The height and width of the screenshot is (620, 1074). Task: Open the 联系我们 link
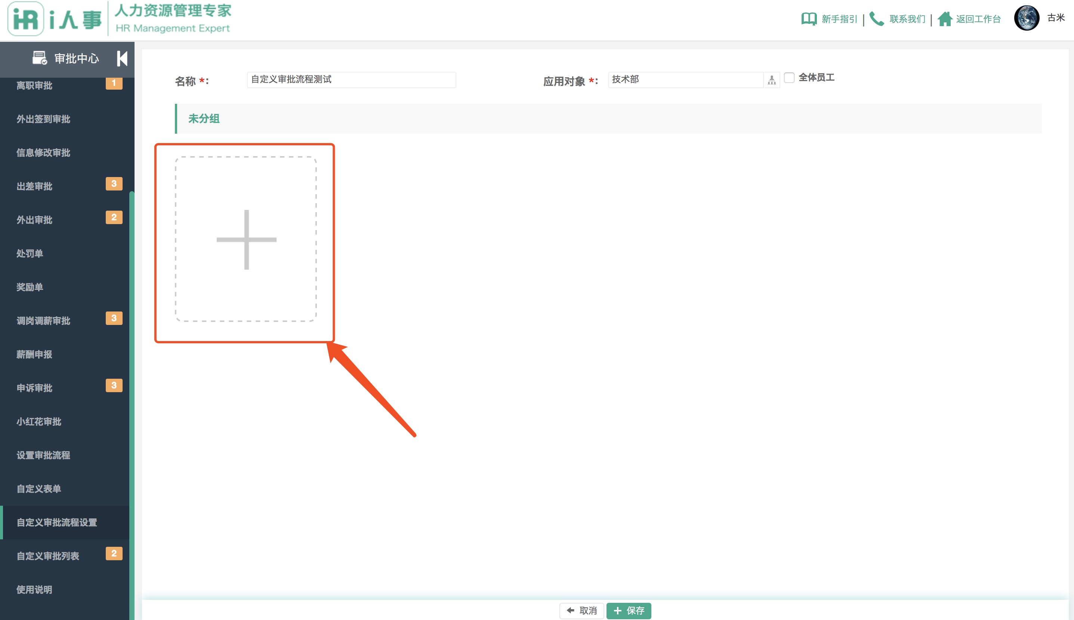pyautogui.click(x=907, y=19)
